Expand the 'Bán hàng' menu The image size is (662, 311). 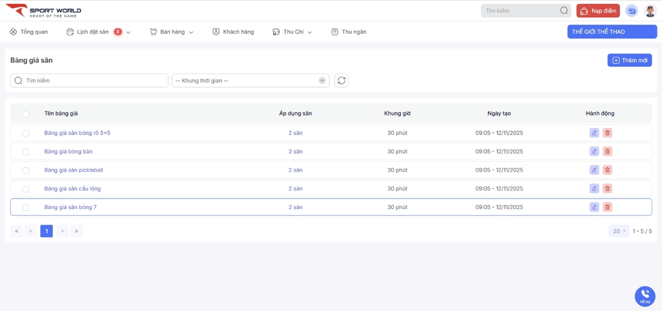click(172, 32)
